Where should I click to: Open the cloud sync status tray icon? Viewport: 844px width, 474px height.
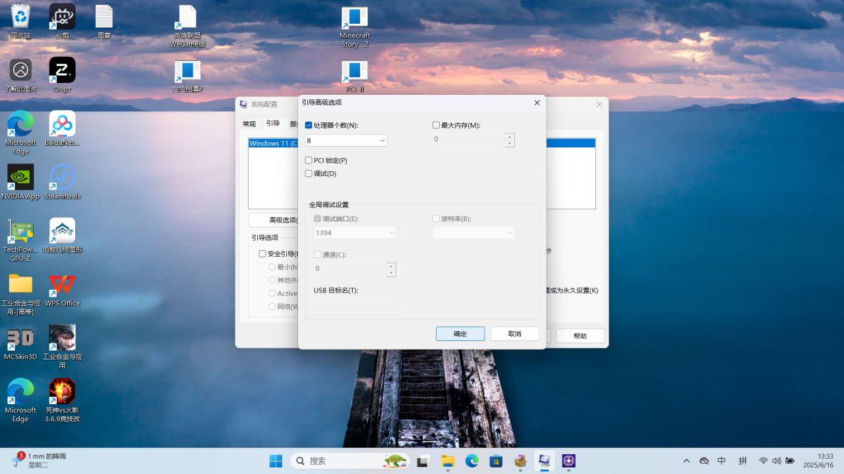point(704,461)
